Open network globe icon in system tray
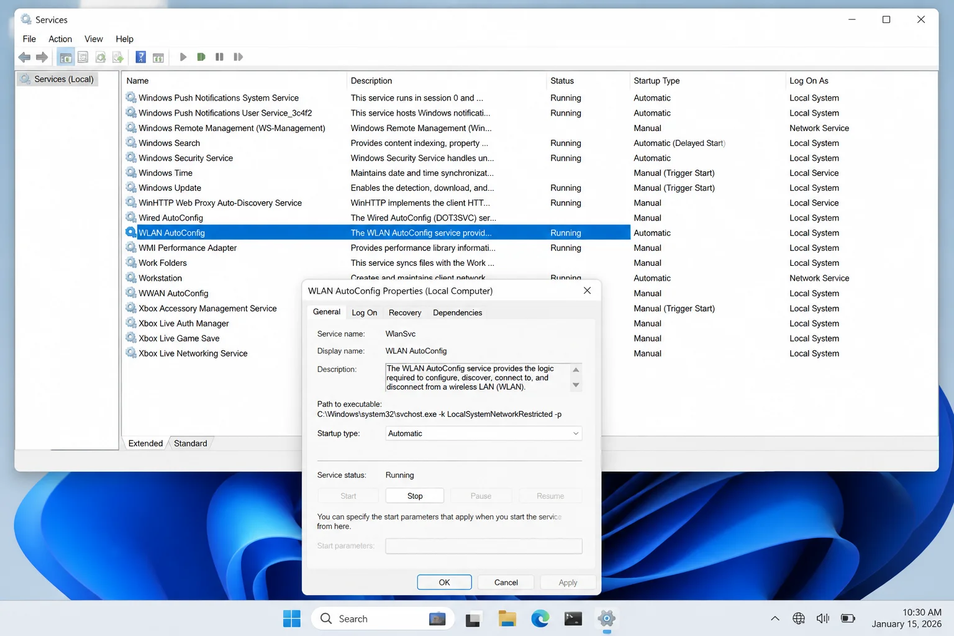The height and width of the screenshot is (636, 954). (x=799, y=619)
